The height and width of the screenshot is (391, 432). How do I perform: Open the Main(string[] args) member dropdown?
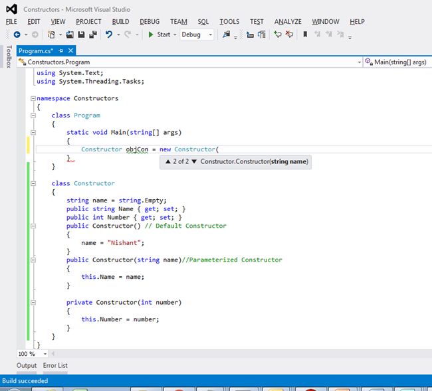click(399, 62)
